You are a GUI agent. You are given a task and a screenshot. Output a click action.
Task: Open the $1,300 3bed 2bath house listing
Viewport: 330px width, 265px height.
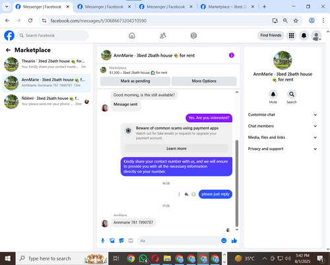pyautogui.click(x=138, y=73)
